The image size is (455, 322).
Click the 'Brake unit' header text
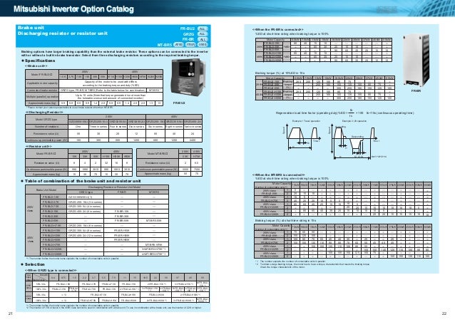coord(31,28)
